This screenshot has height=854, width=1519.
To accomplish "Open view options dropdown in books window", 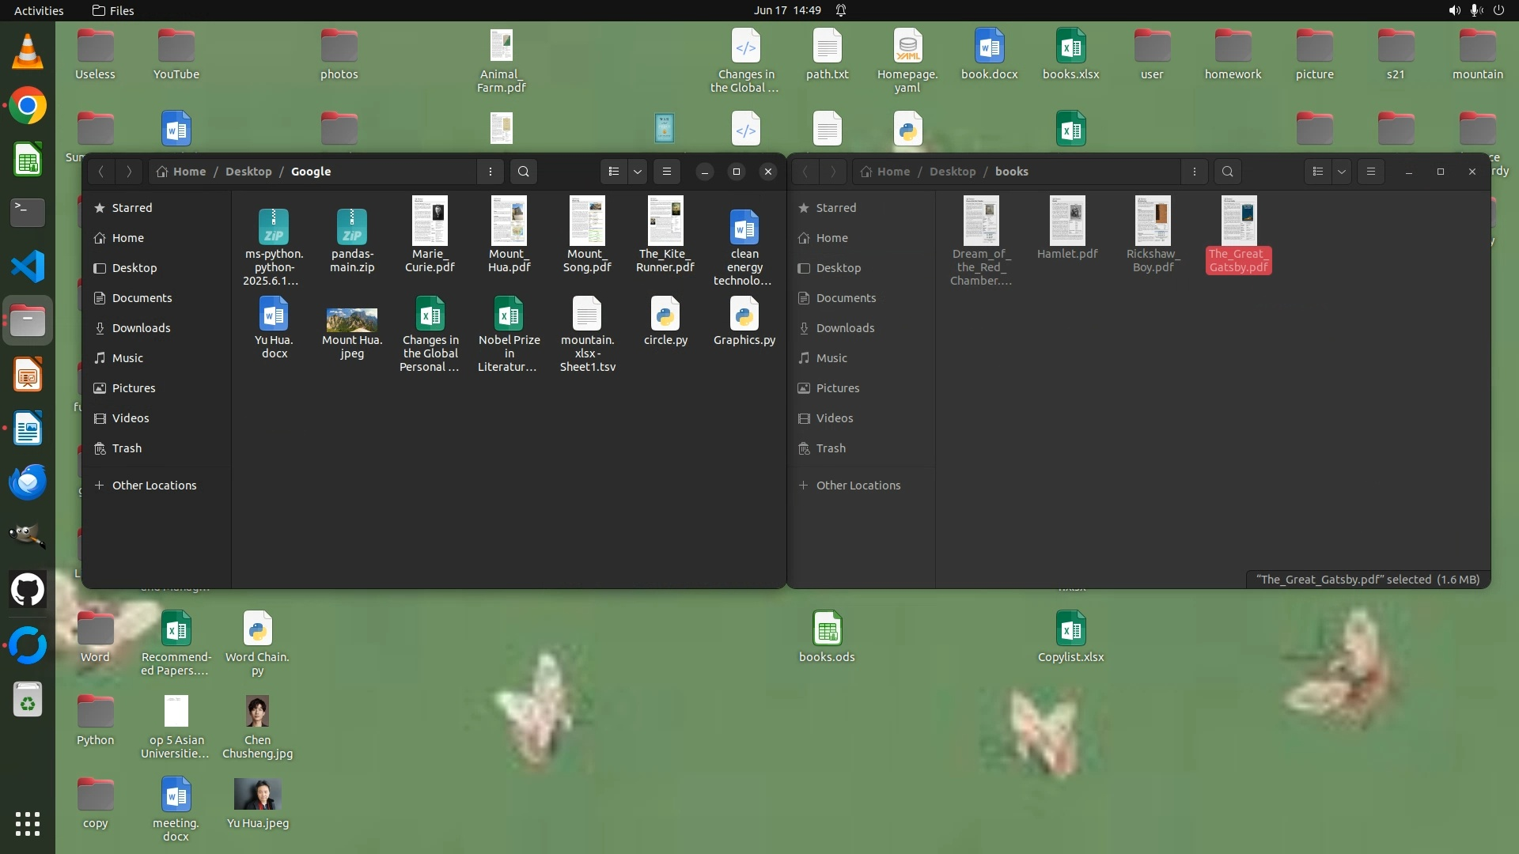I will (1342, 172).
